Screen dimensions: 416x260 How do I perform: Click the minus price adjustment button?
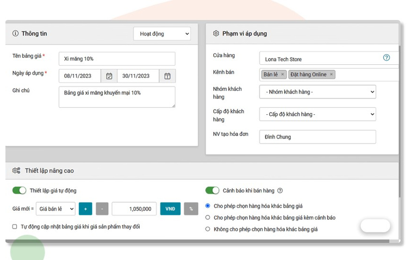coord(102,209)
